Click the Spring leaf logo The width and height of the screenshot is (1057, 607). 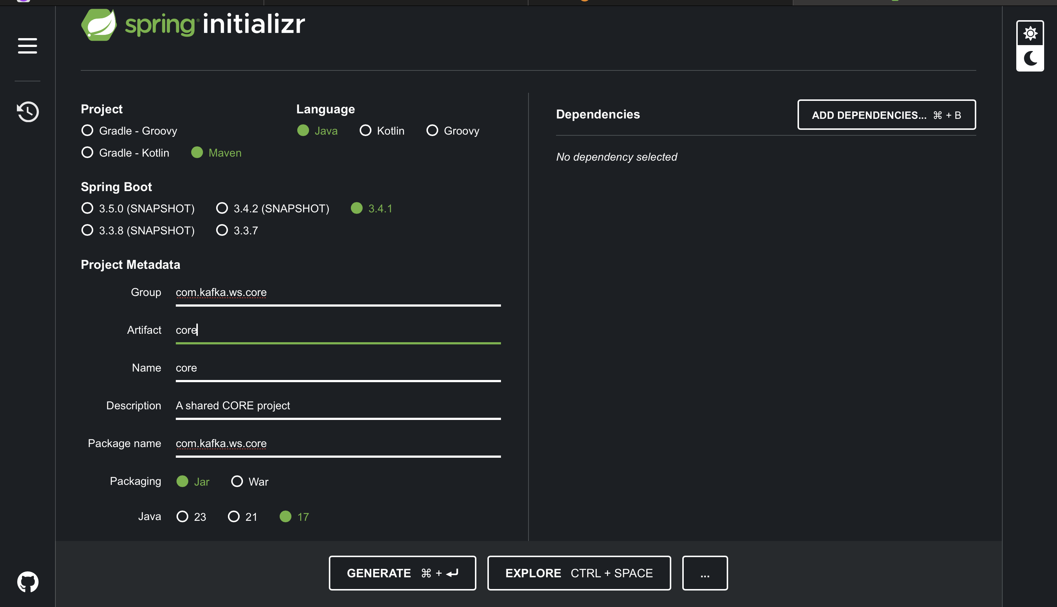[x=99, y=25]
